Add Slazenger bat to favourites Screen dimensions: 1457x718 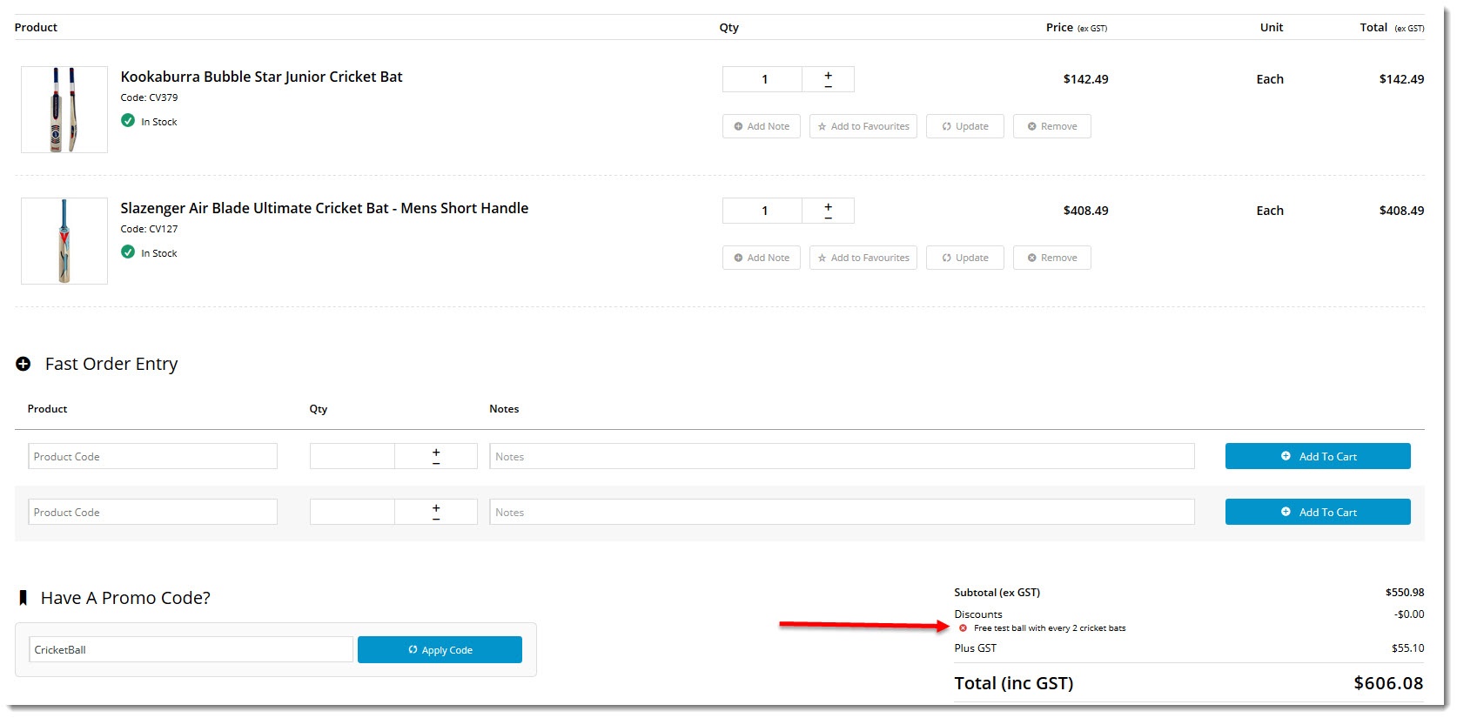coord(863,258)
